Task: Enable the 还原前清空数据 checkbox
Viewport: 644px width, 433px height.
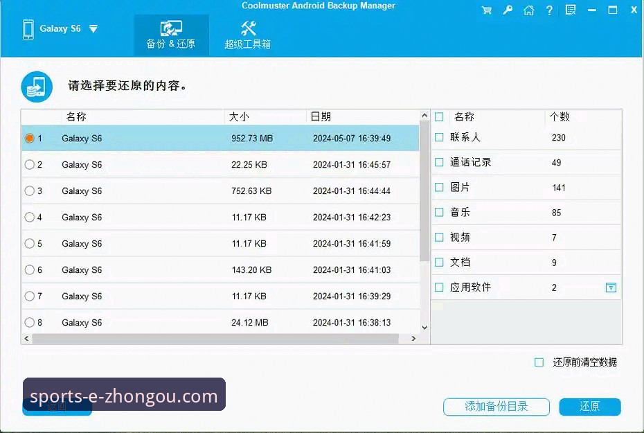Action: click(539, 362)
